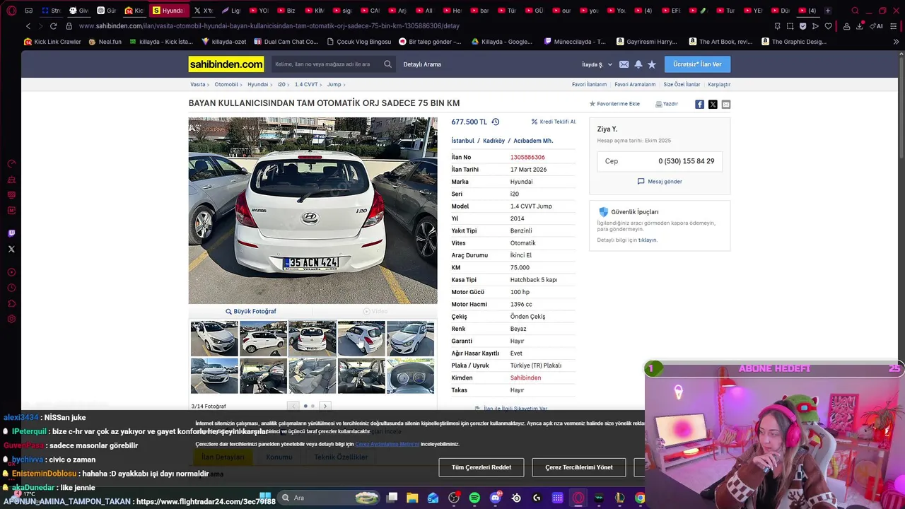Open Kick Link Crawler bookmark

pyautogui.click(x=52, y=42)
